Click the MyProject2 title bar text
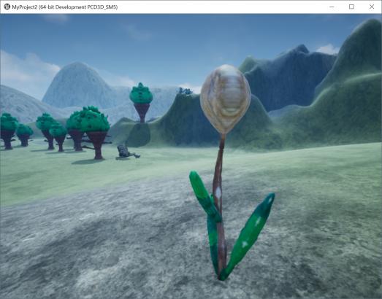382x299 pixels. (x=65, y=7)
